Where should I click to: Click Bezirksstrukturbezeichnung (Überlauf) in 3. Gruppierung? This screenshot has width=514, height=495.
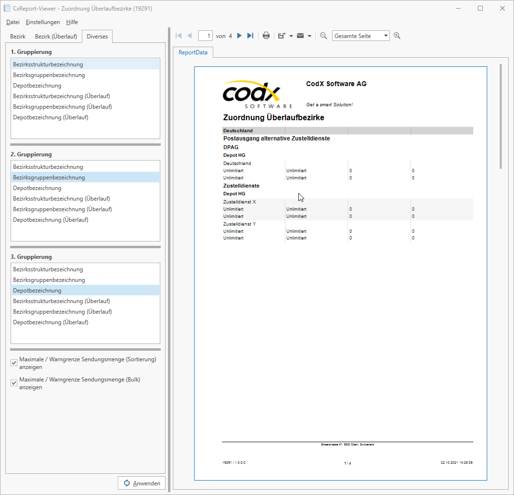pyautogui.click(x=85, y=301)
